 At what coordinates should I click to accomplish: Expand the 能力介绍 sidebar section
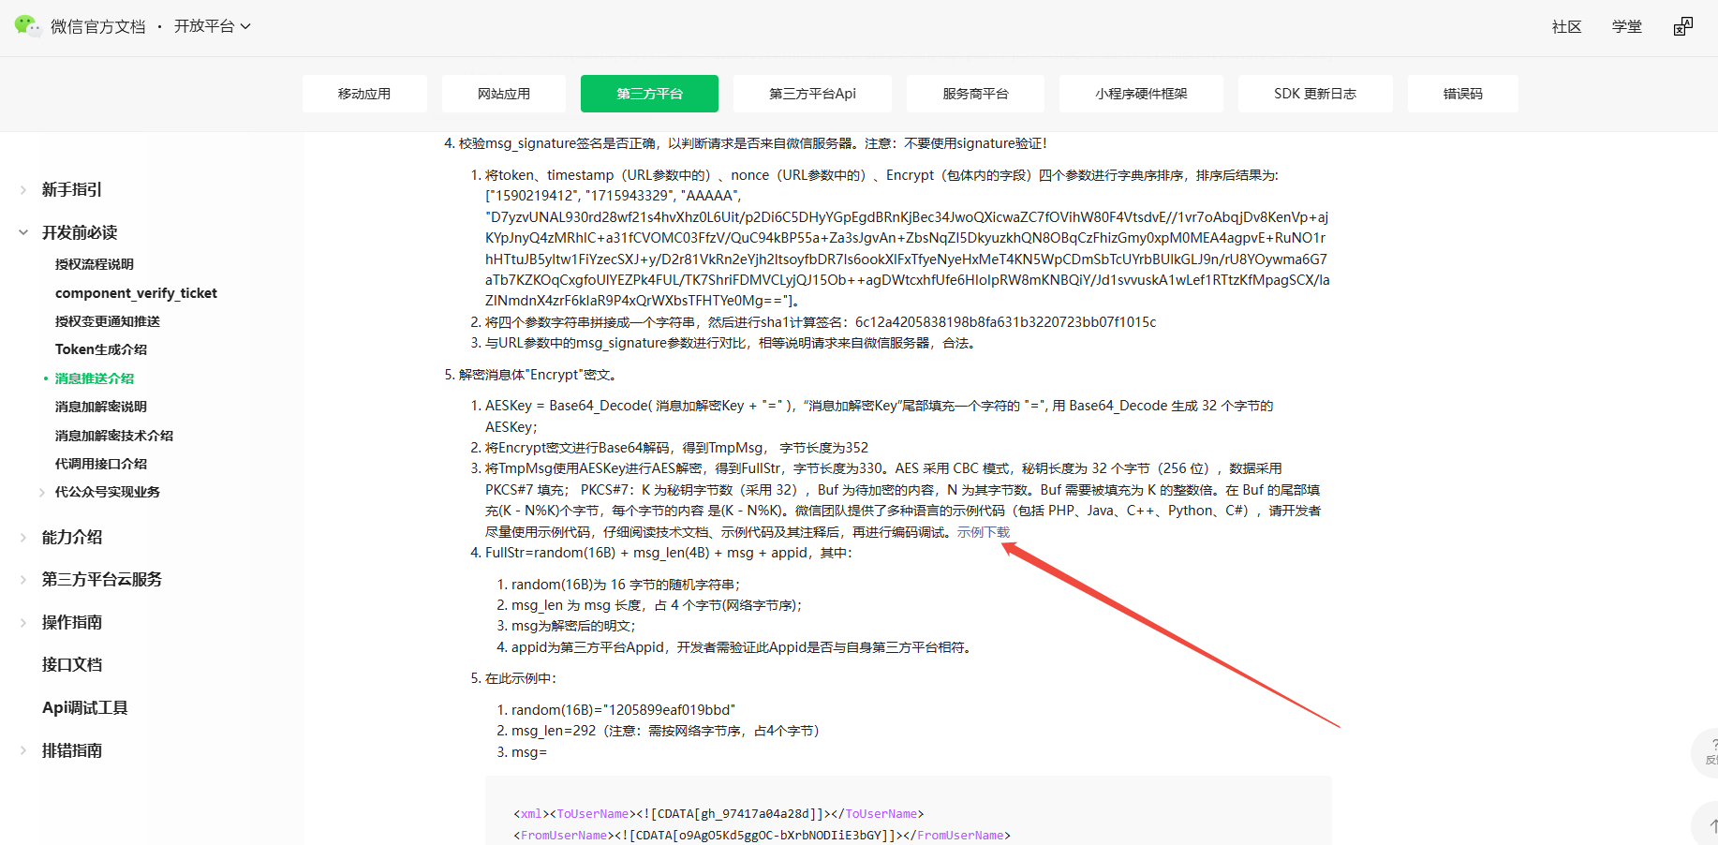tap(23, 538)
